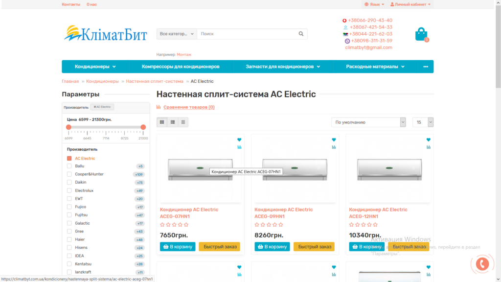Viewport: 501px width, 282px height.
Task: Open the Все категории dropdown
Action: 177,34
